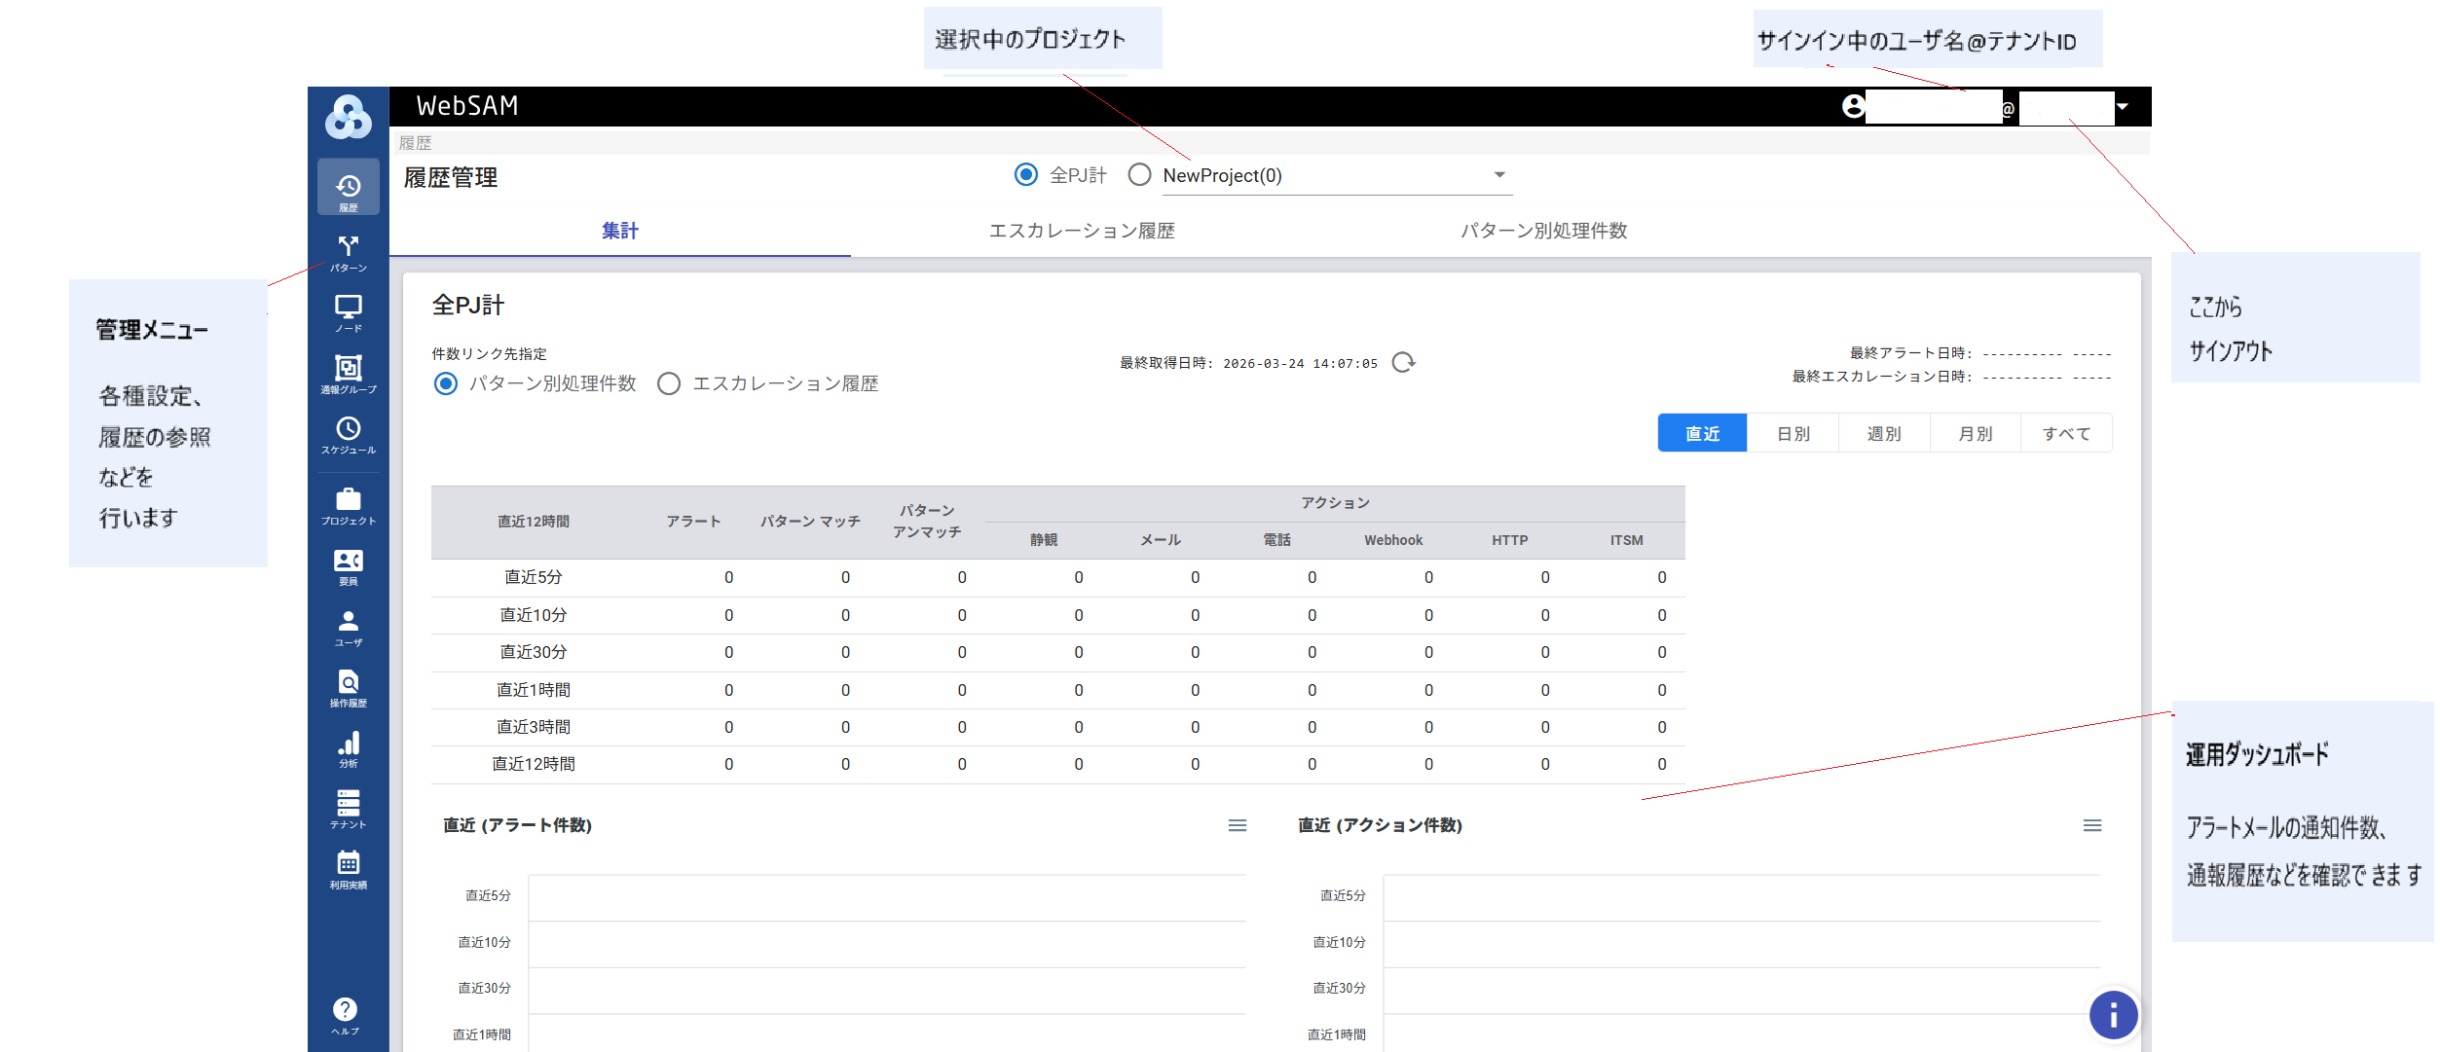Screen dimensions: 2440x1052
Task: Click the すべて period button
Action: pos(2066,434)
